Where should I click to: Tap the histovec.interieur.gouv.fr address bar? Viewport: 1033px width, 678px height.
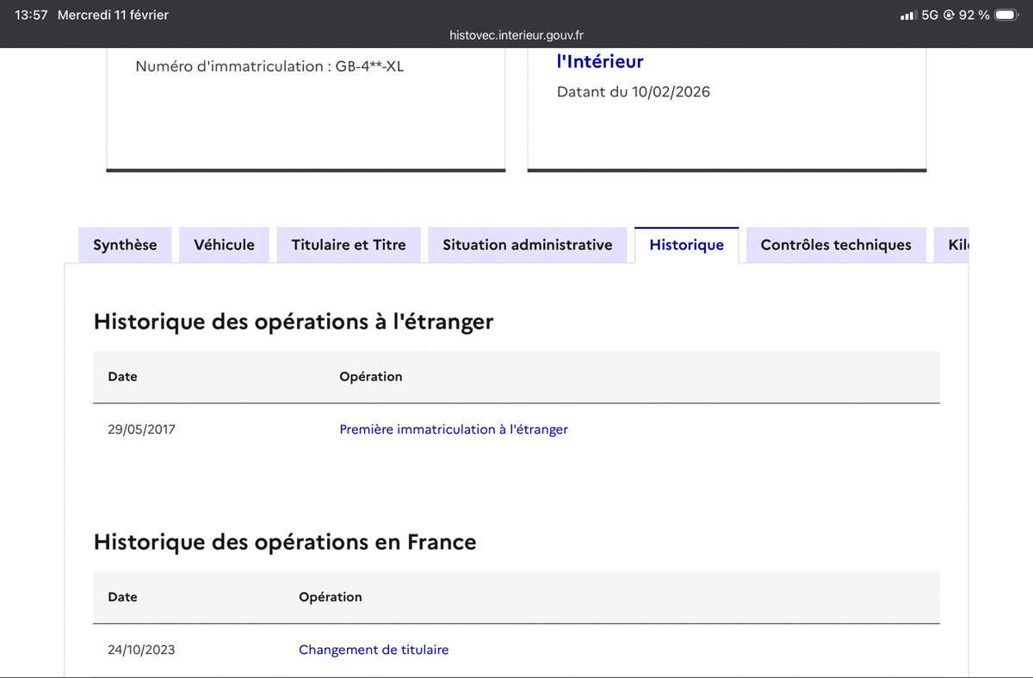tap(516, 35)
